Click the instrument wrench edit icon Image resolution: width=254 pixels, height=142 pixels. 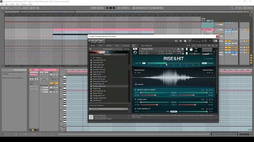(135, 49)
